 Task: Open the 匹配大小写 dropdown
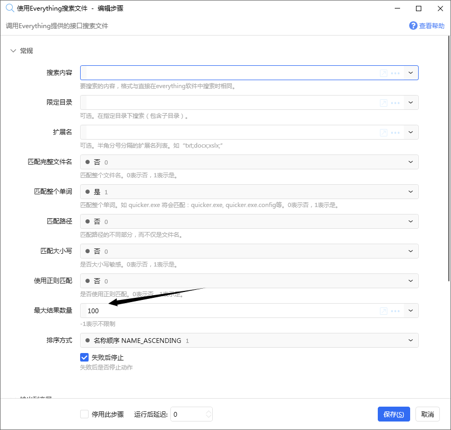click(x=249, y=251)
